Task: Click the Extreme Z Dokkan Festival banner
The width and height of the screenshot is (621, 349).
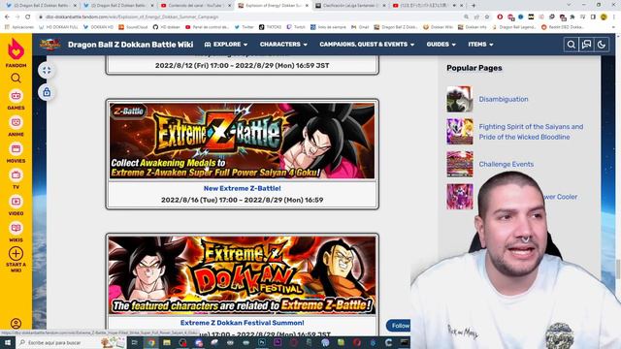Action: [242, 275]
